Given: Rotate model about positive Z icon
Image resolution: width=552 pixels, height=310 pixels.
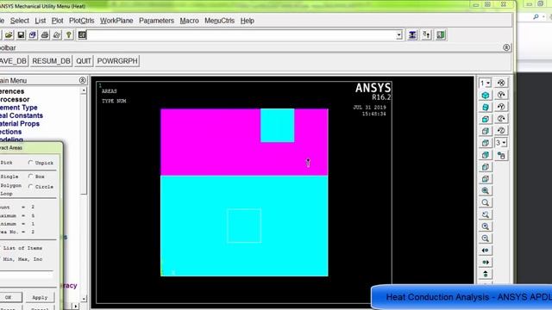Looking at the screenshot, I should click(x=501, y=119).
